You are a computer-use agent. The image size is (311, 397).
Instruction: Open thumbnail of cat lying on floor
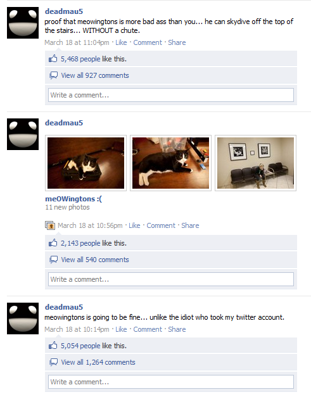click(170, 163)
